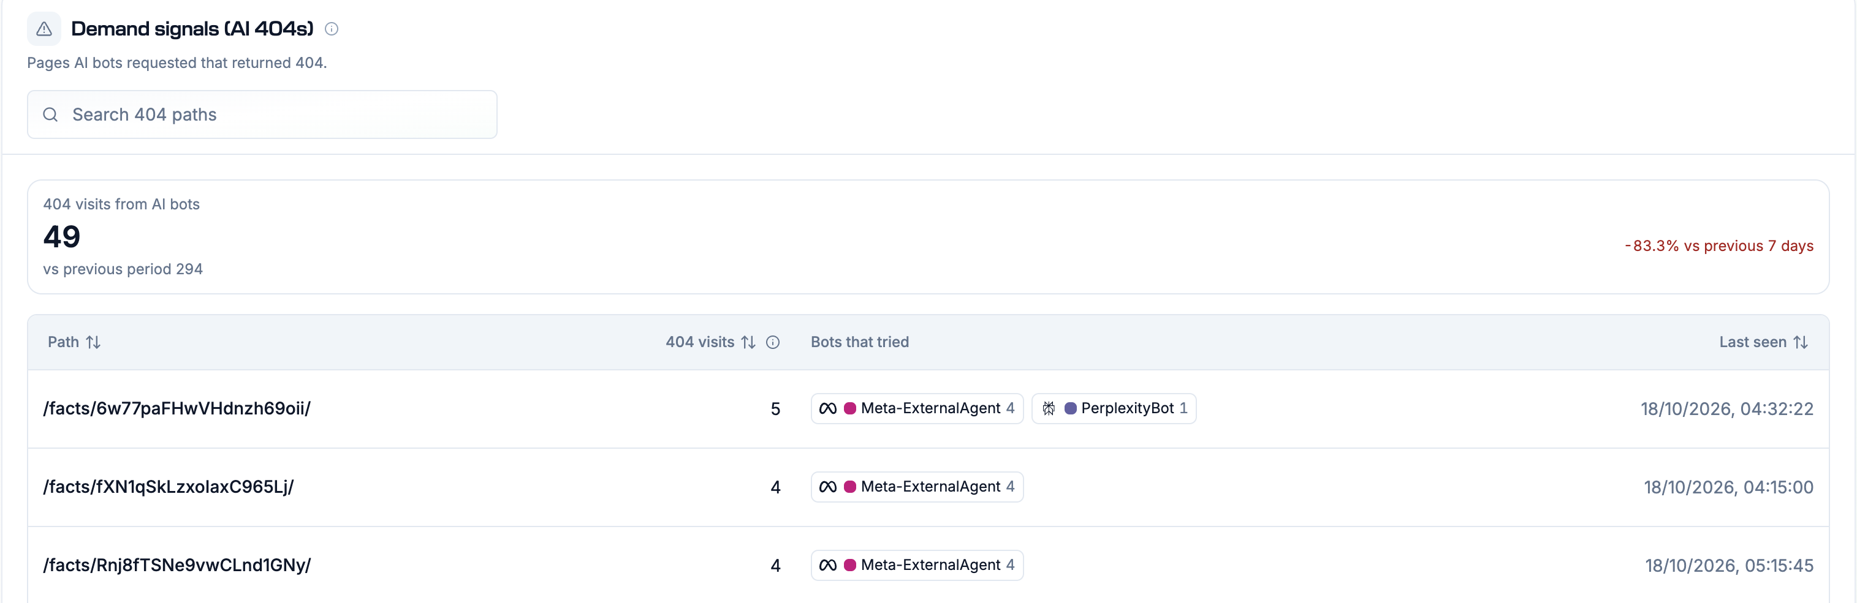
Task: Click the 404 visits count 5
Action: (x=776, y=409)
